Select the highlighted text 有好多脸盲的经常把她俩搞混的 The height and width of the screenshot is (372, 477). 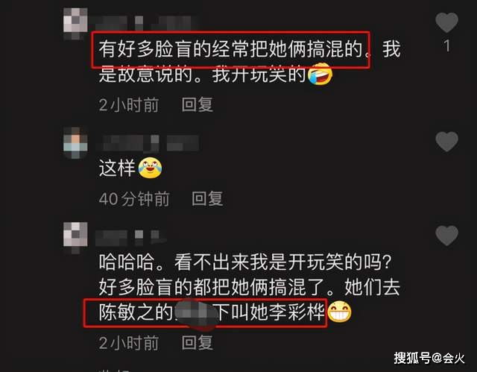pos(231,49)
